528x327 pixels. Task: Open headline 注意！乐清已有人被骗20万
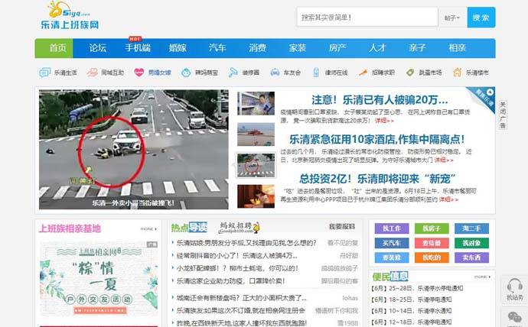380,100
